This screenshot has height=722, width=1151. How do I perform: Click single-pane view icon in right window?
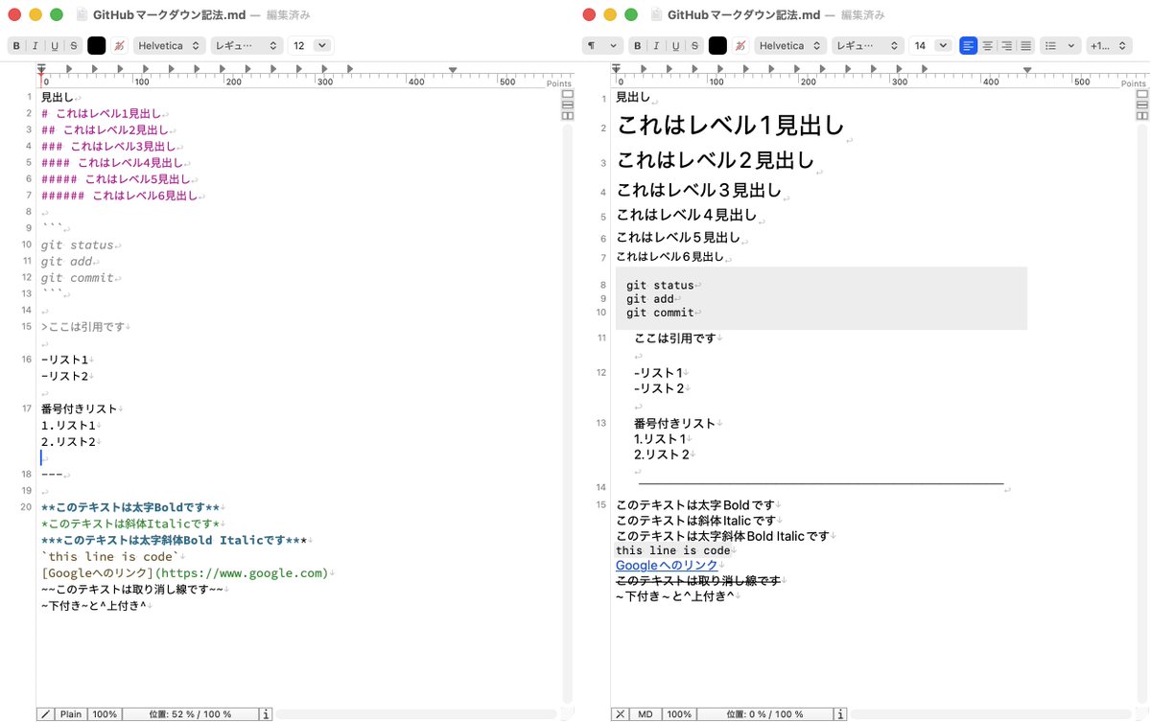click(1141, 94)
